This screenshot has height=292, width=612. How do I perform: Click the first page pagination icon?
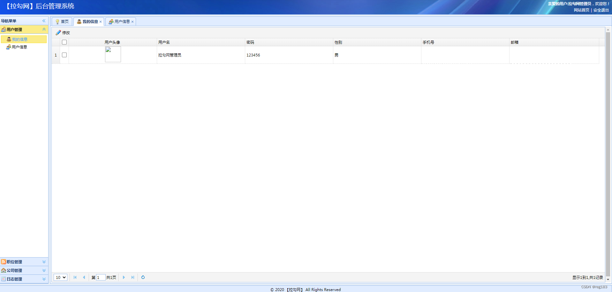pos(75,277)
